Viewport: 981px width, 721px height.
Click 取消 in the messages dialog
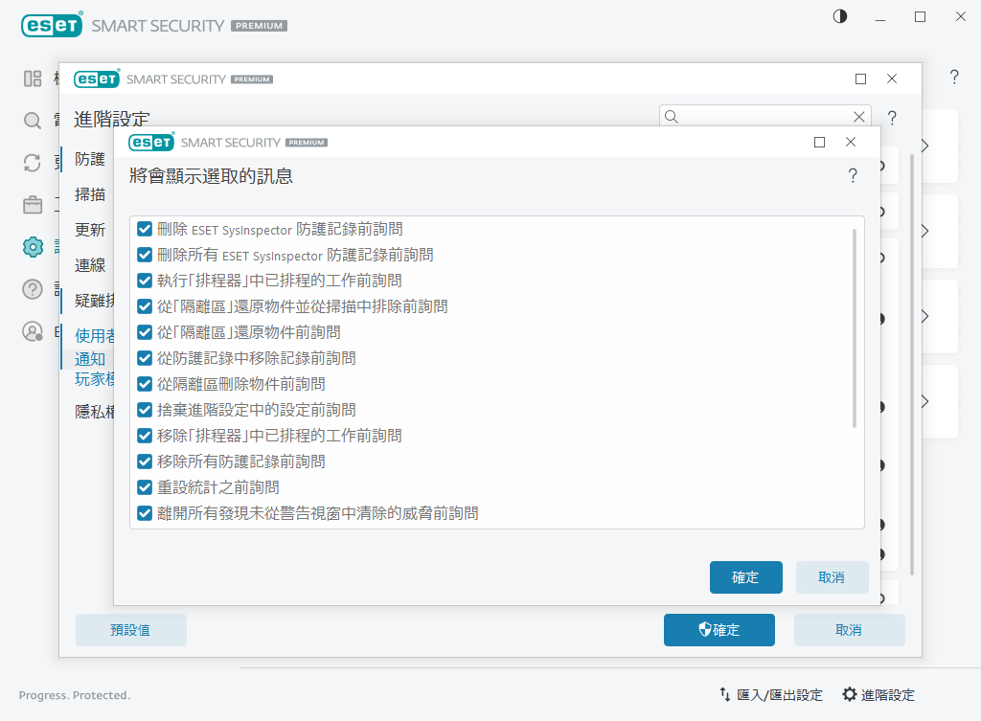(x=832, y=577)
